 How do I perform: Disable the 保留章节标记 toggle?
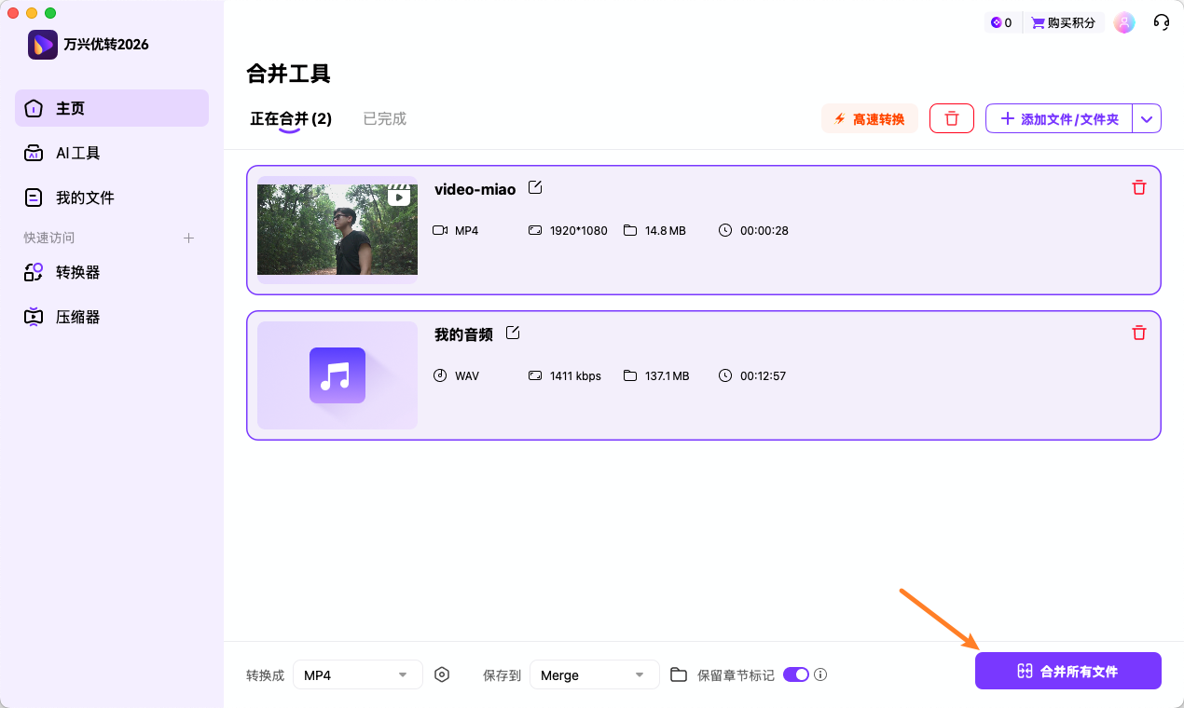pos(795,674)
